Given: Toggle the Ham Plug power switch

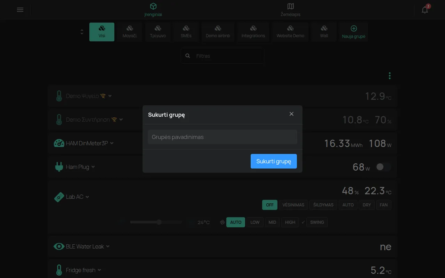Looking at the screenshot, I should pos(383,167).
